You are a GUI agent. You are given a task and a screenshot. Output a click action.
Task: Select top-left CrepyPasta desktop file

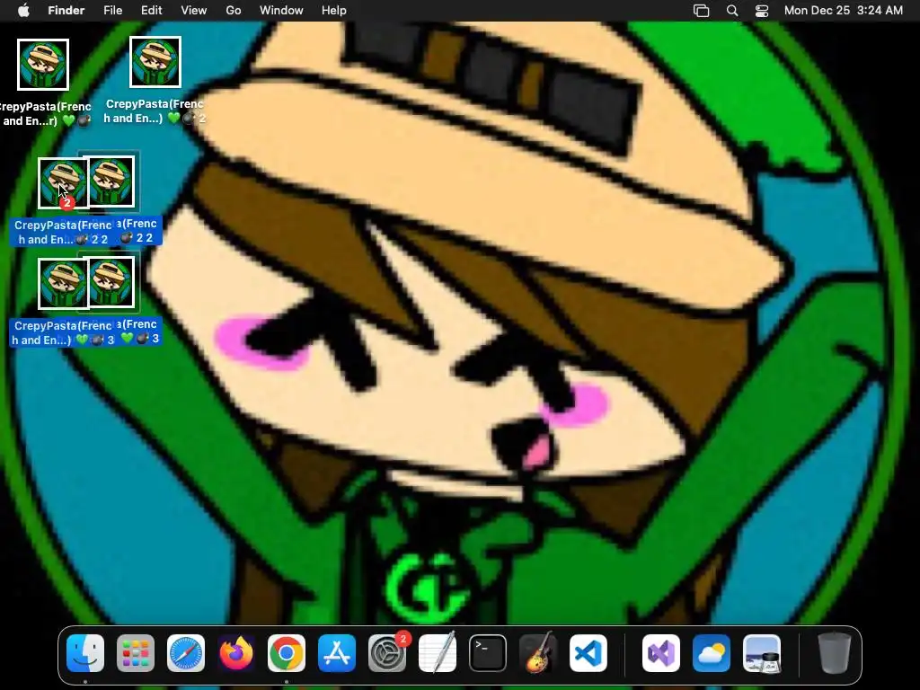coord(43,65)
